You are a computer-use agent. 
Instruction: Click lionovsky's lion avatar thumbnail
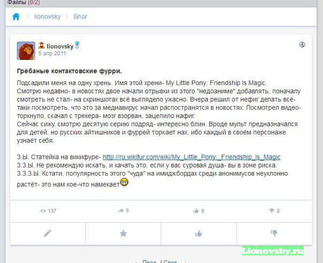[x=26, y=51]
